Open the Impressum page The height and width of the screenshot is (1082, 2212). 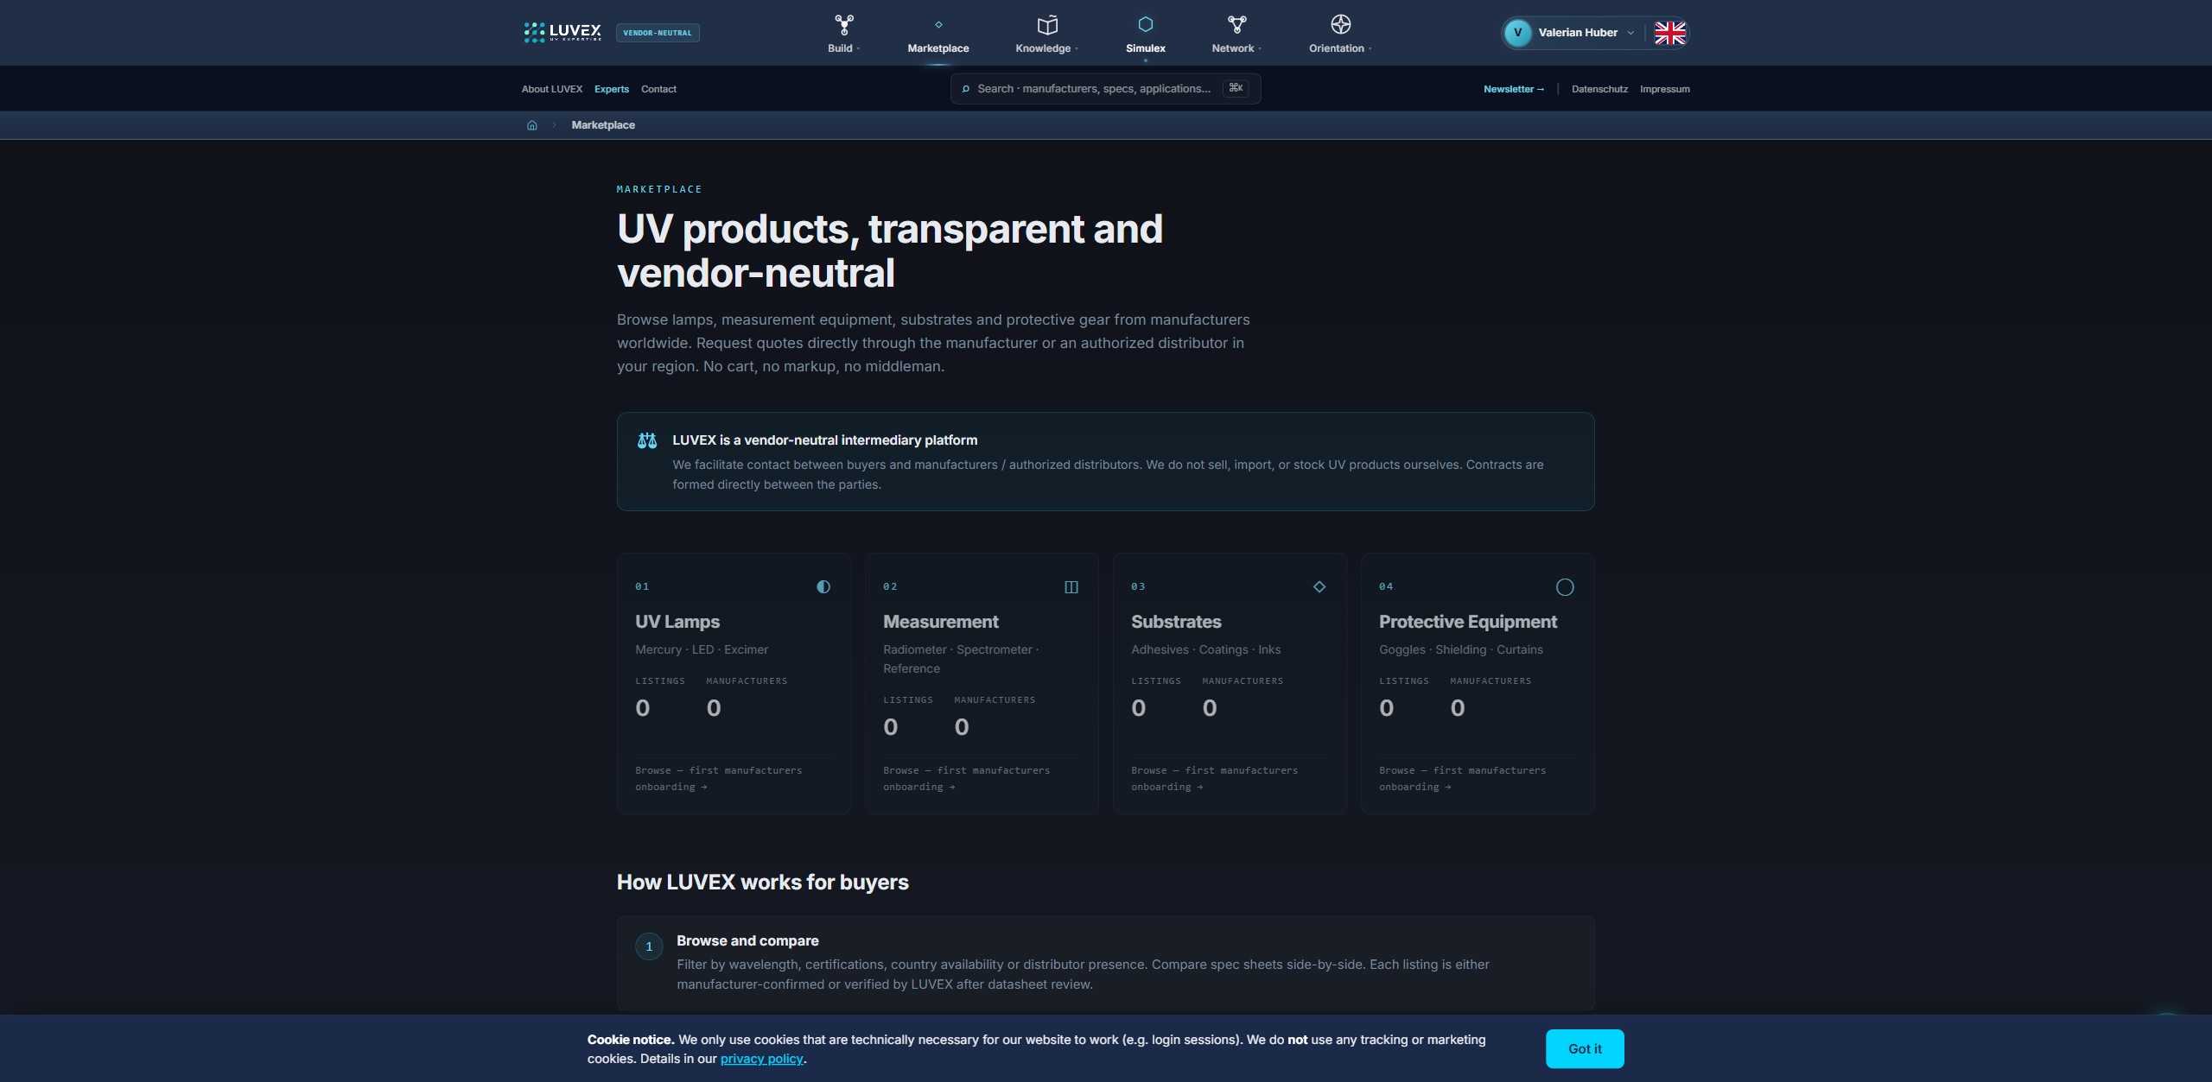[x=1665, y=89]
